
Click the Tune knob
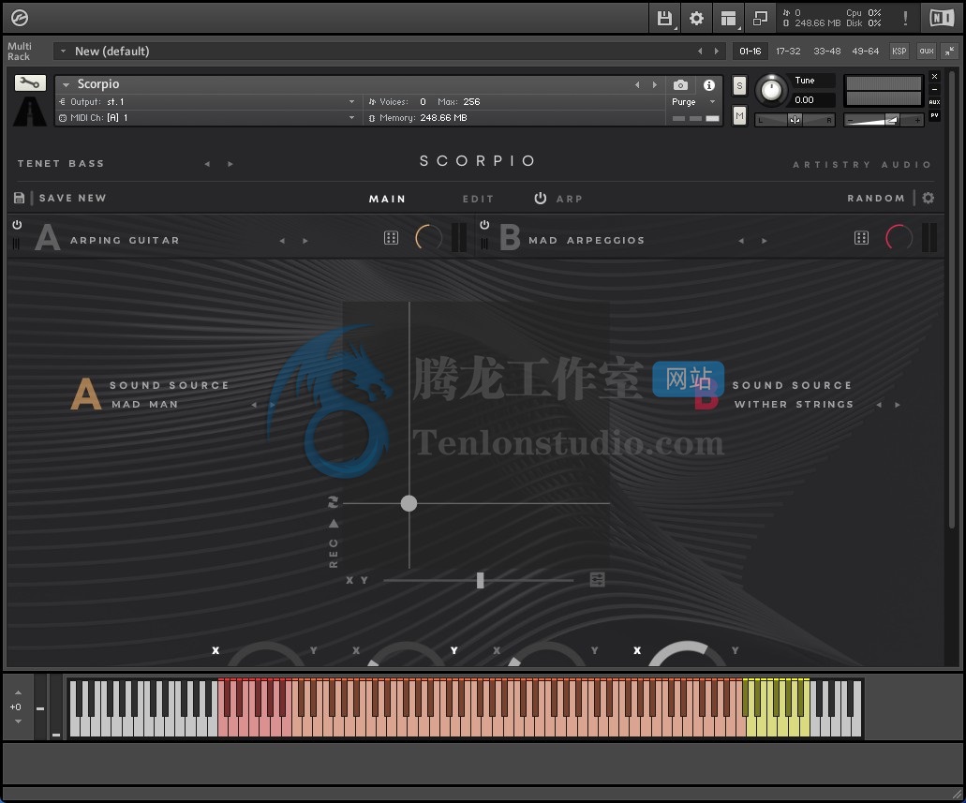pos(771,90)
